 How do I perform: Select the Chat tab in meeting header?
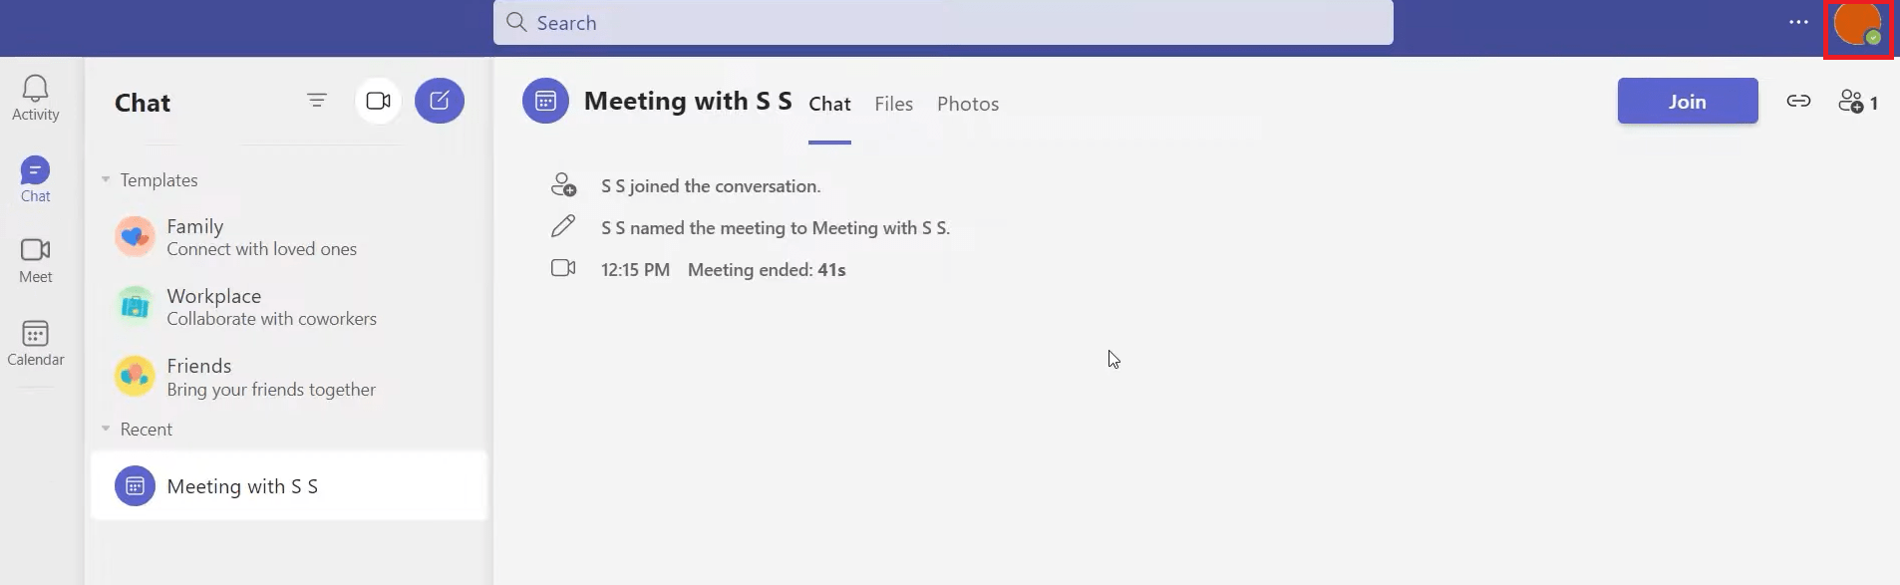[x=829, y=104]
